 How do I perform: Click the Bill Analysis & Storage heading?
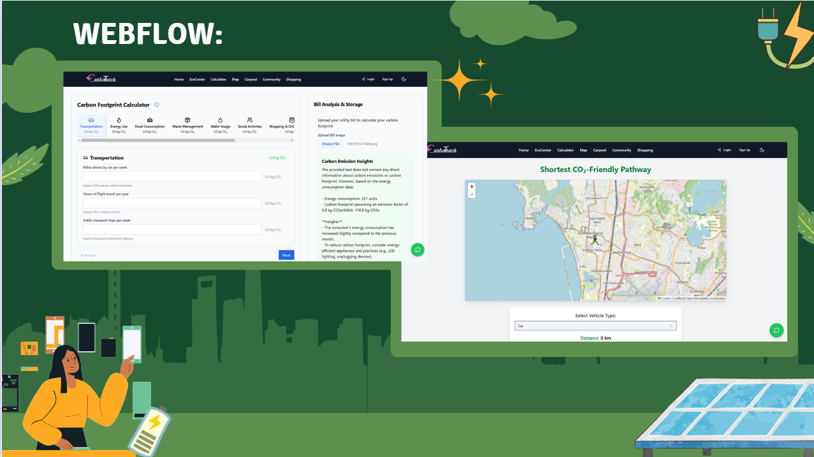point(338,105)
